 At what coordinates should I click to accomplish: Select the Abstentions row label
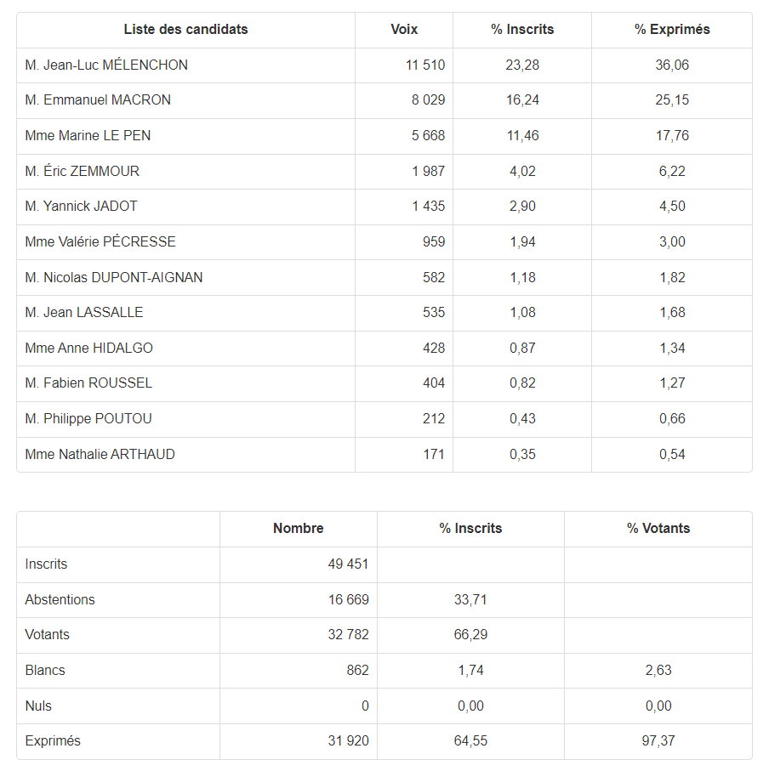60,600
